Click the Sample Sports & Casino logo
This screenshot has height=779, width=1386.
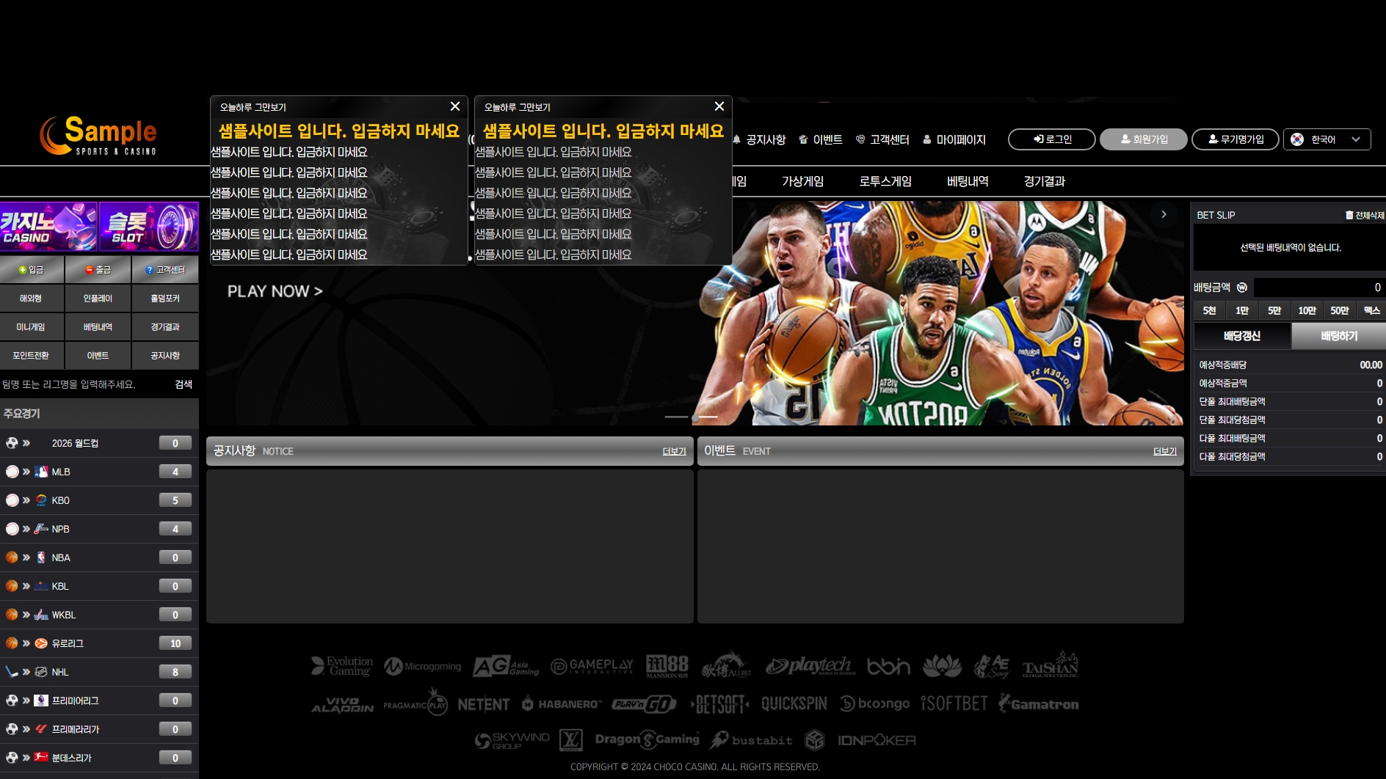coord(98,136)
